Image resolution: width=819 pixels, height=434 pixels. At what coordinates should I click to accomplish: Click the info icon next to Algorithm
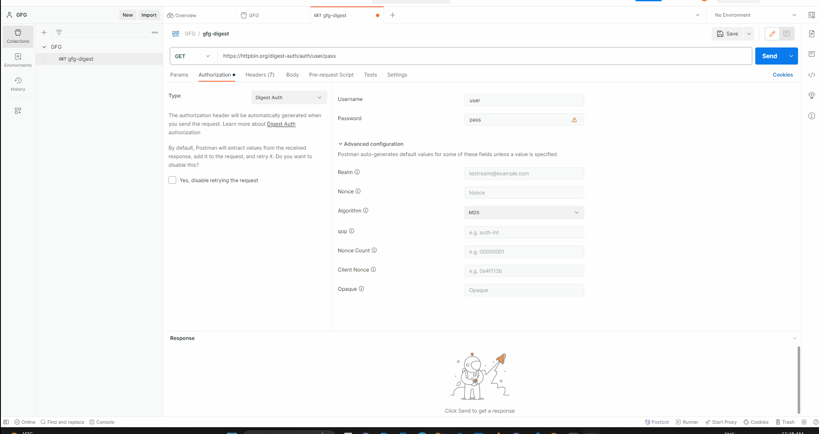pyautogui.click(x=366, y=210)
